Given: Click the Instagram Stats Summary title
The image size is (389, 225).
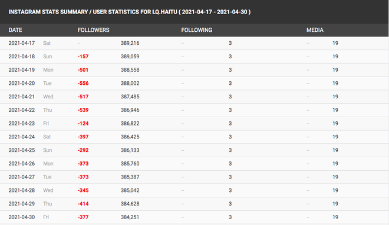Looking at the screenshot, I should 130,12.
